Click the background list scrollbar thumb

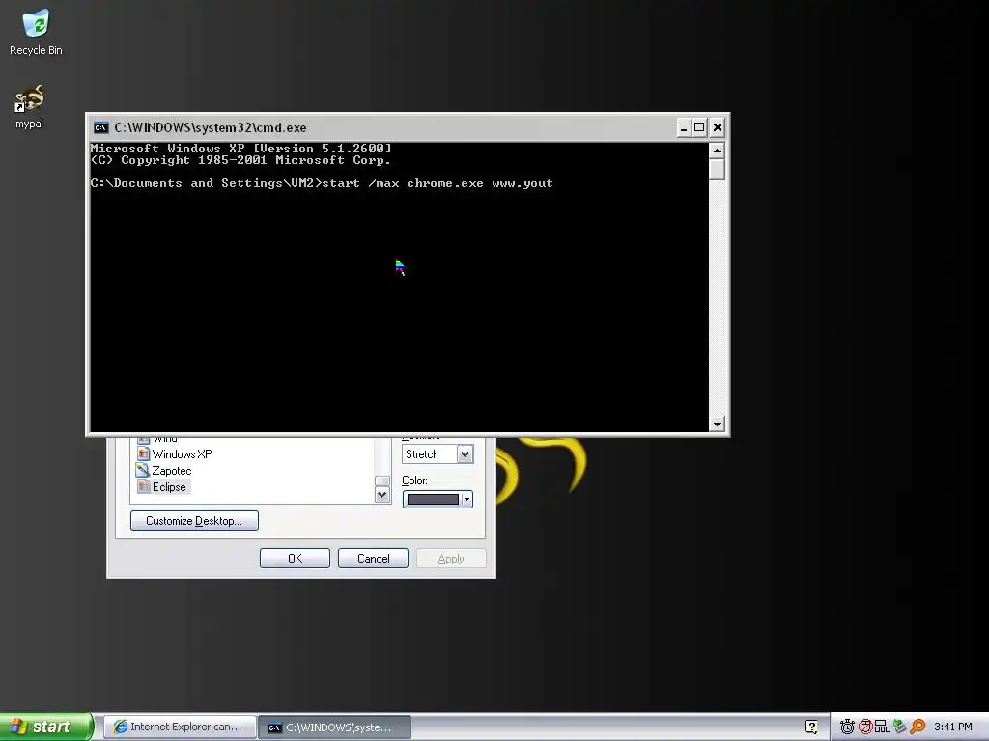coord(381,480)
